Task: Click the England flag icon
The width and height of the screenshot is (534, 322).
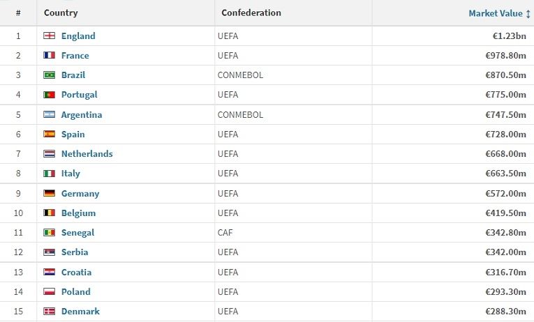Action: (49, 36)
